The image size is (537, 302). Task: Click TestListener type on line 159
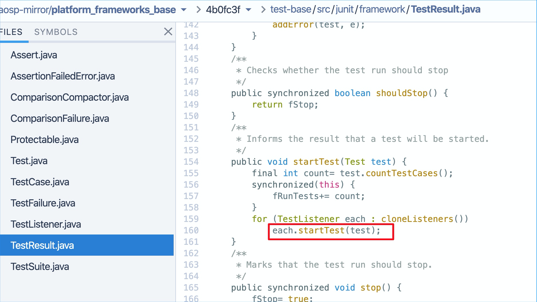pyautogui.click(x=309, y=219)
